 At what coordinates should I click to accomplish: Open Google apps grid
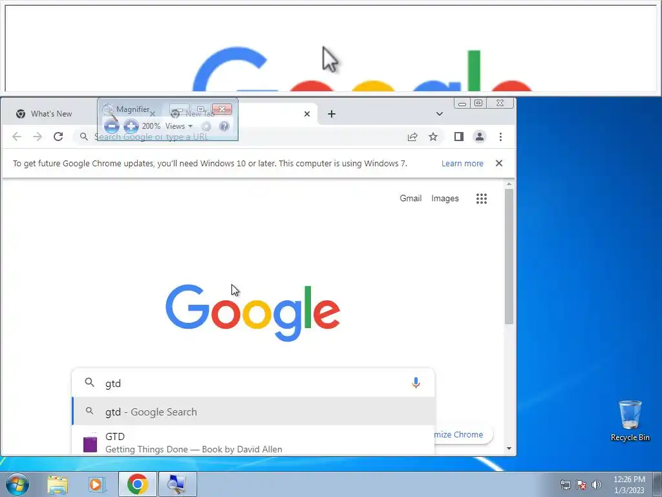tap(482, 199)
